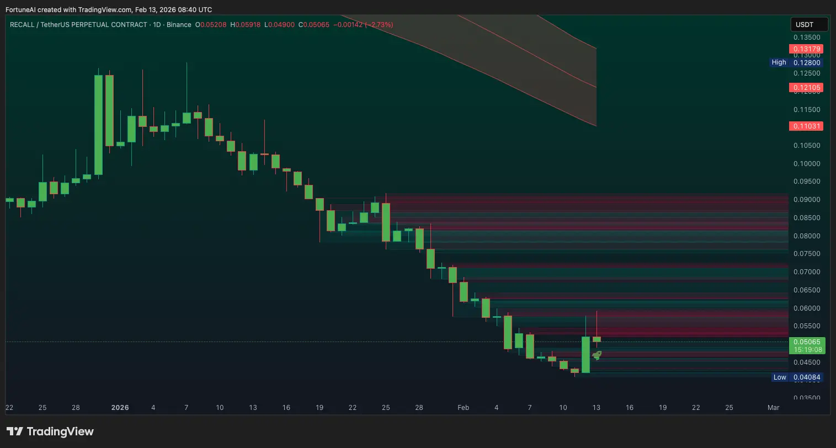This screenshot has height=448, width=836.
Task: Click the 0.06000 price axis label
Action: (x=807, y=308)
